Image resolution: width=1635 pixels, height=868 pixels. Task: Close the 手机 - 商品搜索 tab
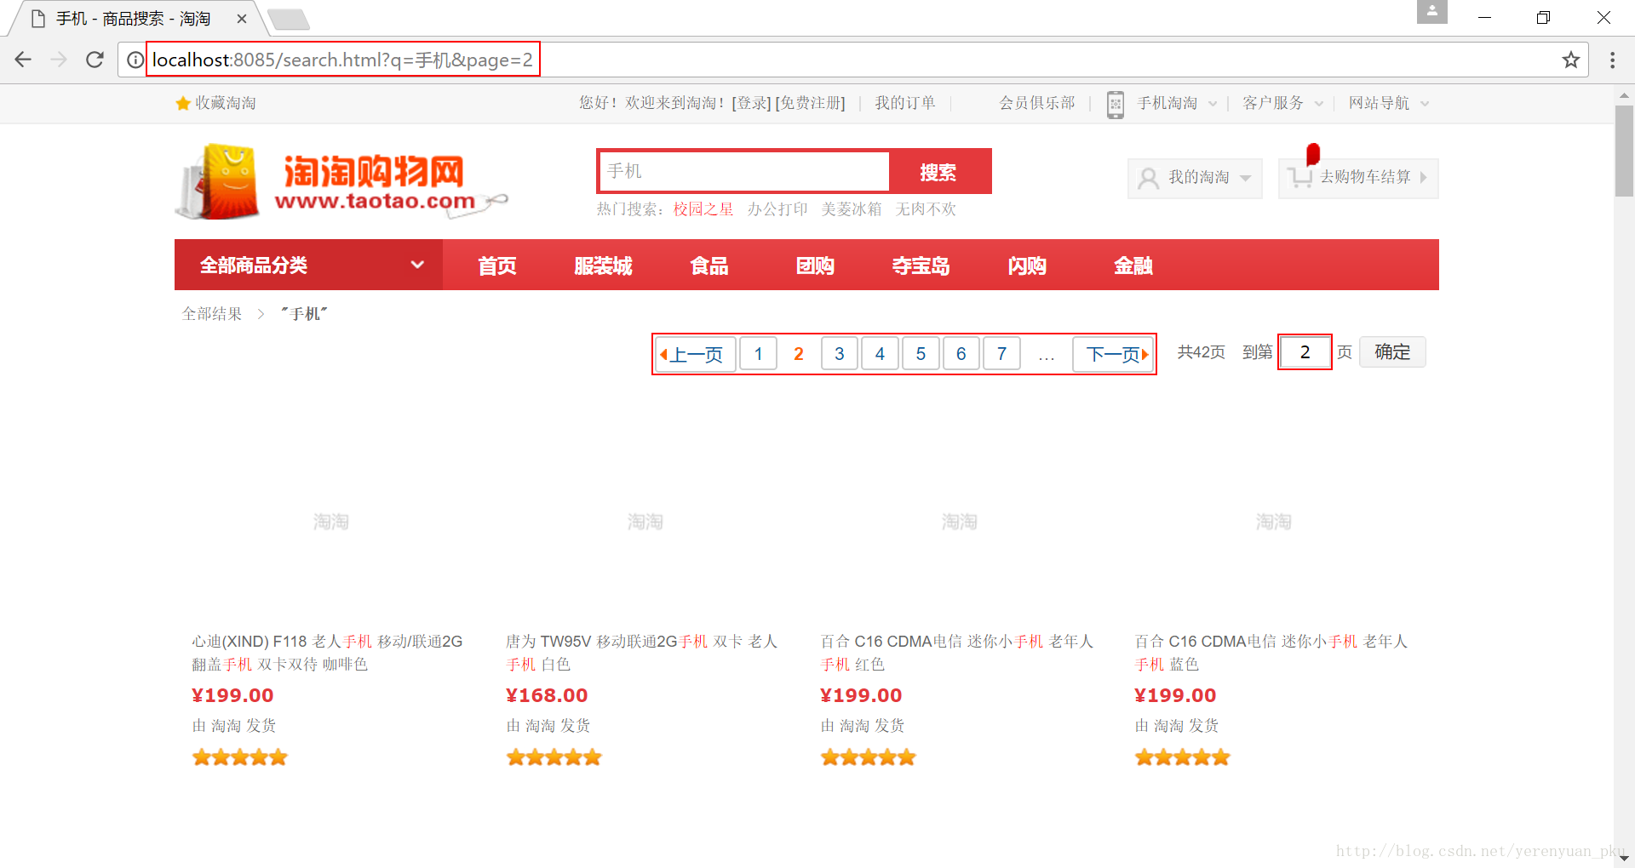tap(242, 19)
